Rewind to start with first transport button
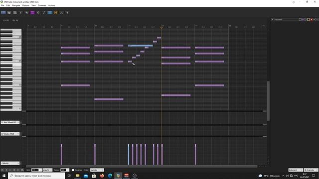319x179 pixels. (2, 170)
